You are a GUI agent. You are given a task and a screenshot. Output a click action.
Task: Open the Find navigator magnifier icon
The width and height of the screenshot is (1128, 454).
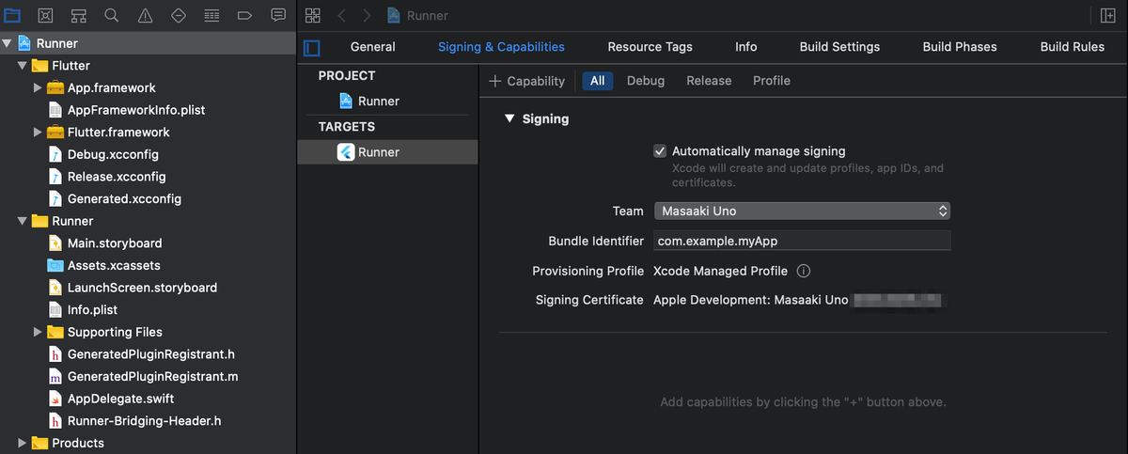[112, 15]
